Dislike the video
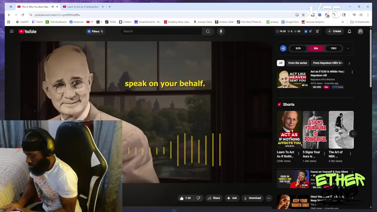The height and width of the screenshot is (212, 377). 198,198
